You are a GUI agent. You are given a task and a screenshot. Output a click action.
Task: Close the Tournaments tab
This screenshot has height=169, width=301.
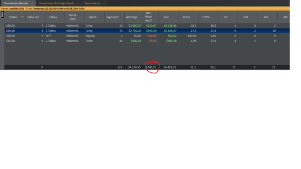pyautogui.click(x=104, y=3)
